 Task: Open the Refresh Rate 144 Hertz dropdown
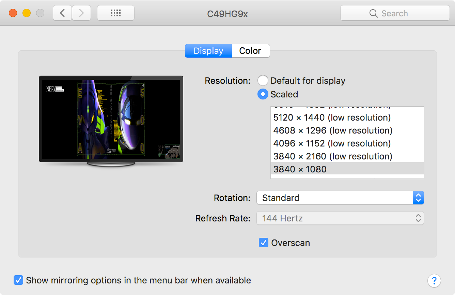[340, 218]
